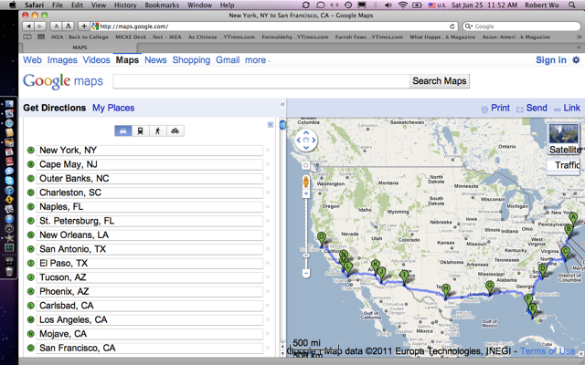This screenshot has height=365, width=585.
Task: Click the Sign in link
Action: point(551,60)
